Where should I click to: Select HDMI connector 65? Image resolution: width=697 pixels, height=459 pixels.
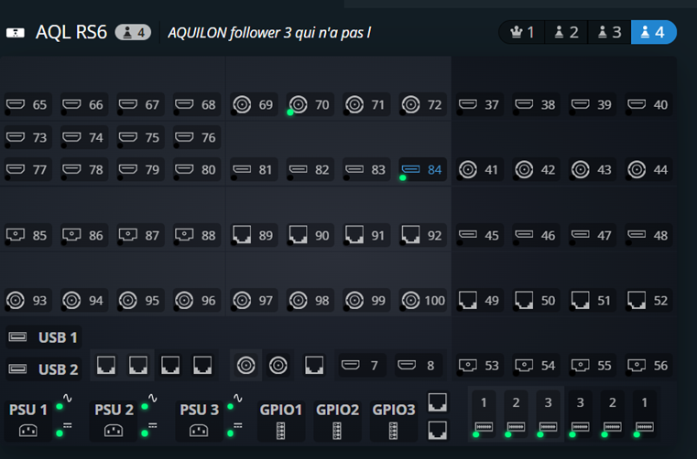coord(27,105)
